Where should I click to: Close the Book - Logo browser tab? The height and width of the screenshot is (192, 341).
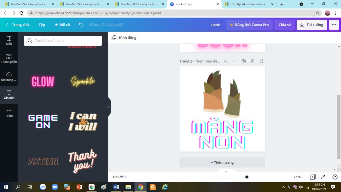[217, 4]
